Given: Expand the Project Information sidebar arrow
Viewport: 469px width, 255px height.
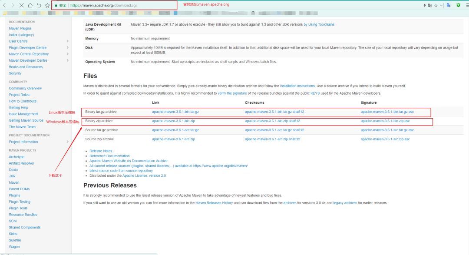Looking at the screenshot, I should (68, 142).
